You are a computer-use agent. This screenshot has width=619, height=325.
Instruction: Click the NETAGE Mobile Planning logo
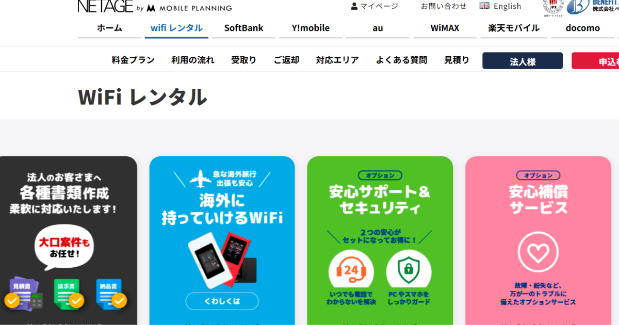pyautogui.click(x=155, y=6)
